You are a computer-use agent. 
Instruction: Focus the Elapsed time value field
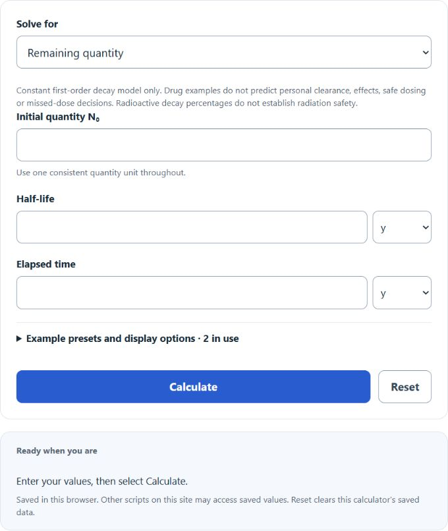click(x=192, y=293)
